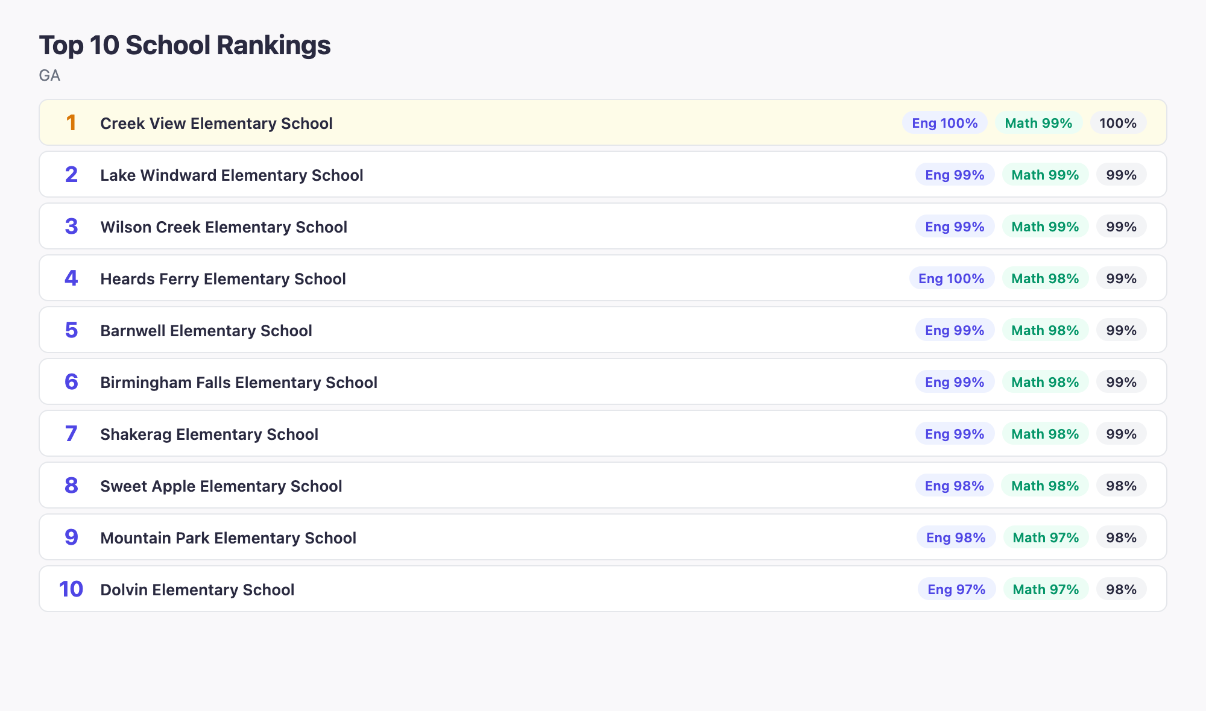Click 98% overall score for Dolvin

[1122, 589]
